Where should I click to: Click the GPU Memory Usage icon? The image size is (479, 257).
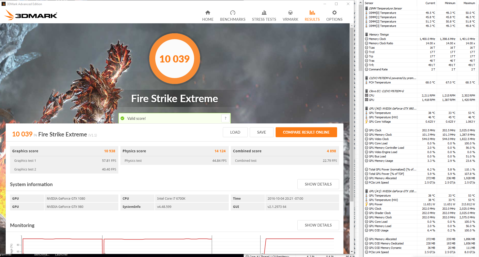coord(367,161)
